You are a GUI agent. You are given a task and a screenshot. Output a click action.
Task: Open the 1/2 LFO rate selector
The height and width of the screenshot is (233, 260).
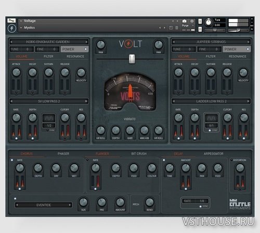tap(49, 125)
